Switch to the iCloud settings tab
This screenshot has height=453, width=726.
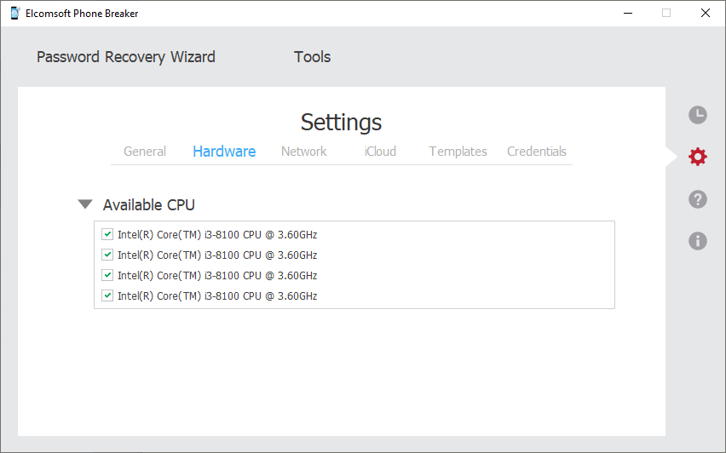tap(380, 152)
